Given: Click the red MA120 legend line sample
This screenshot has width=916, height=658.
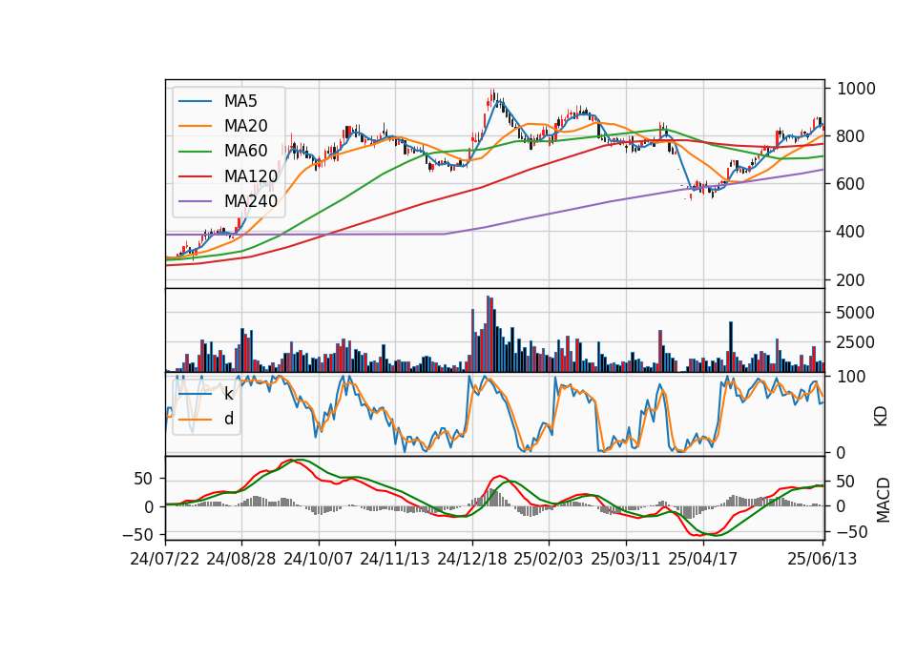Looking at the screenshot, I should tap(195, 175).
